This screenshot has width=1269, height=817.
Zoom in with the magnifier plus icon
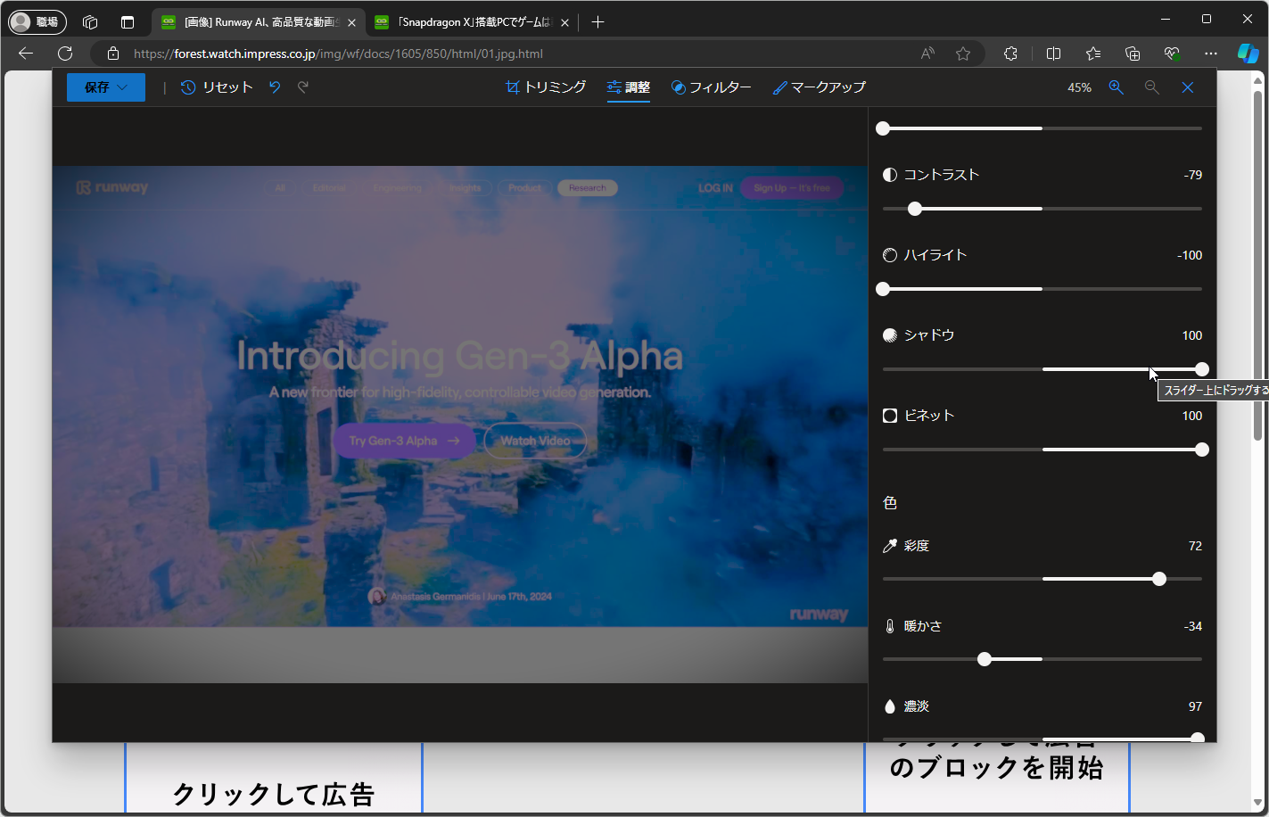click(x=1117, y=87)
